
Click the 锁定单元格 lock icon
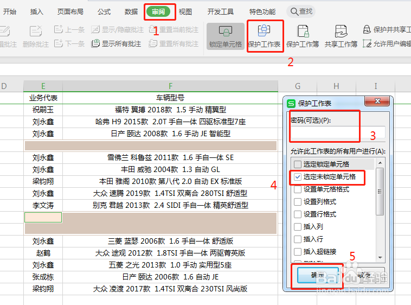pyautogui.click(x=226, y=31)
